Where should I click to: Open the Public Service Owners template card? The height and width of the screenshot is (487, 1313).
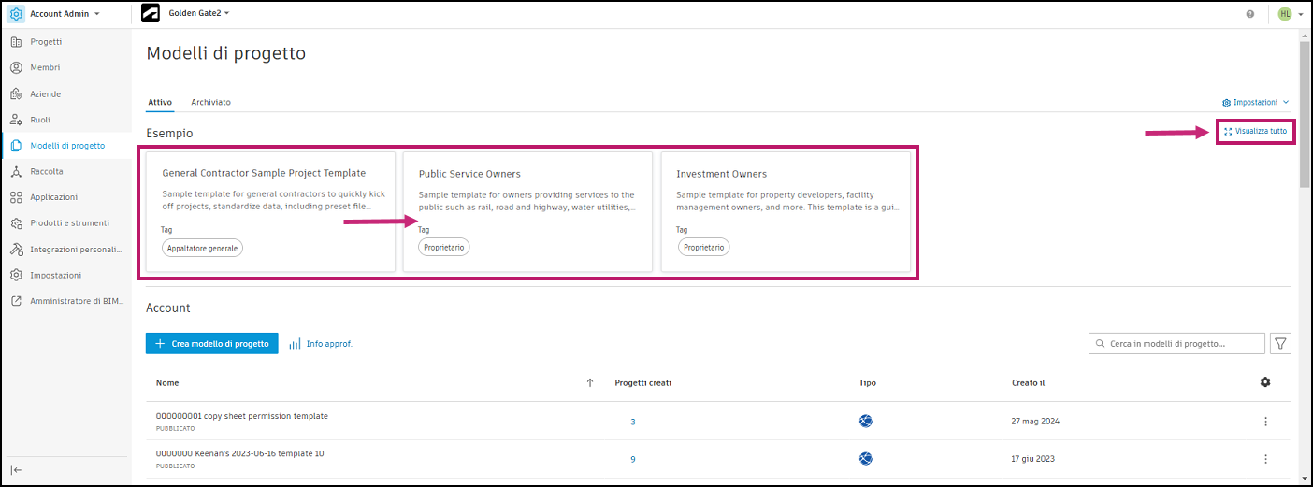click(527, 212)
